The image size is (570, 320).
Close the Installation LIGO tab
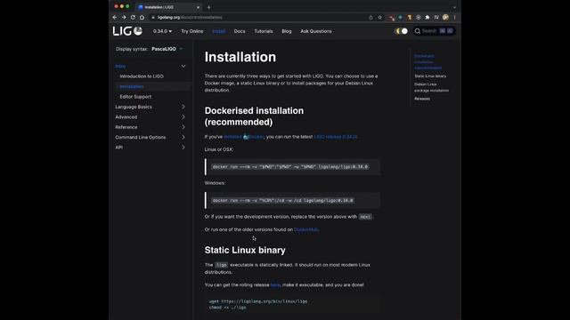tap(198, 7)
